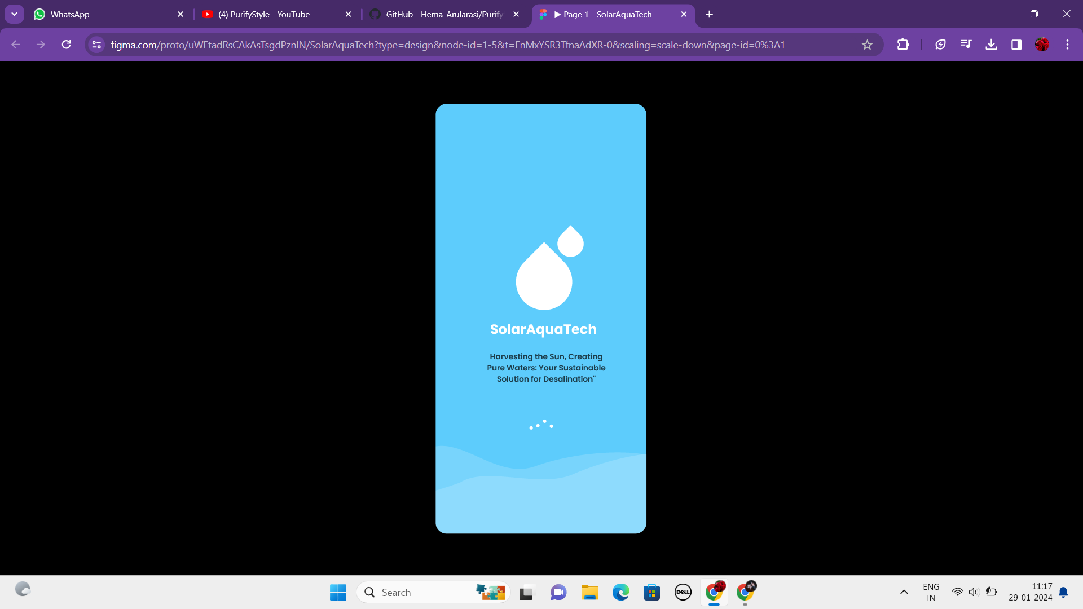Open the media control playlist icon
This screenshot has height=609, width=1083.
click(966, 45)
